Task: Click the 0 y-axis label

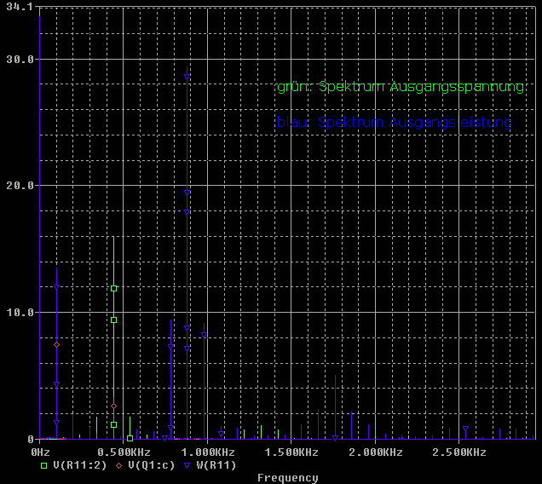Action: coord(31,440)
